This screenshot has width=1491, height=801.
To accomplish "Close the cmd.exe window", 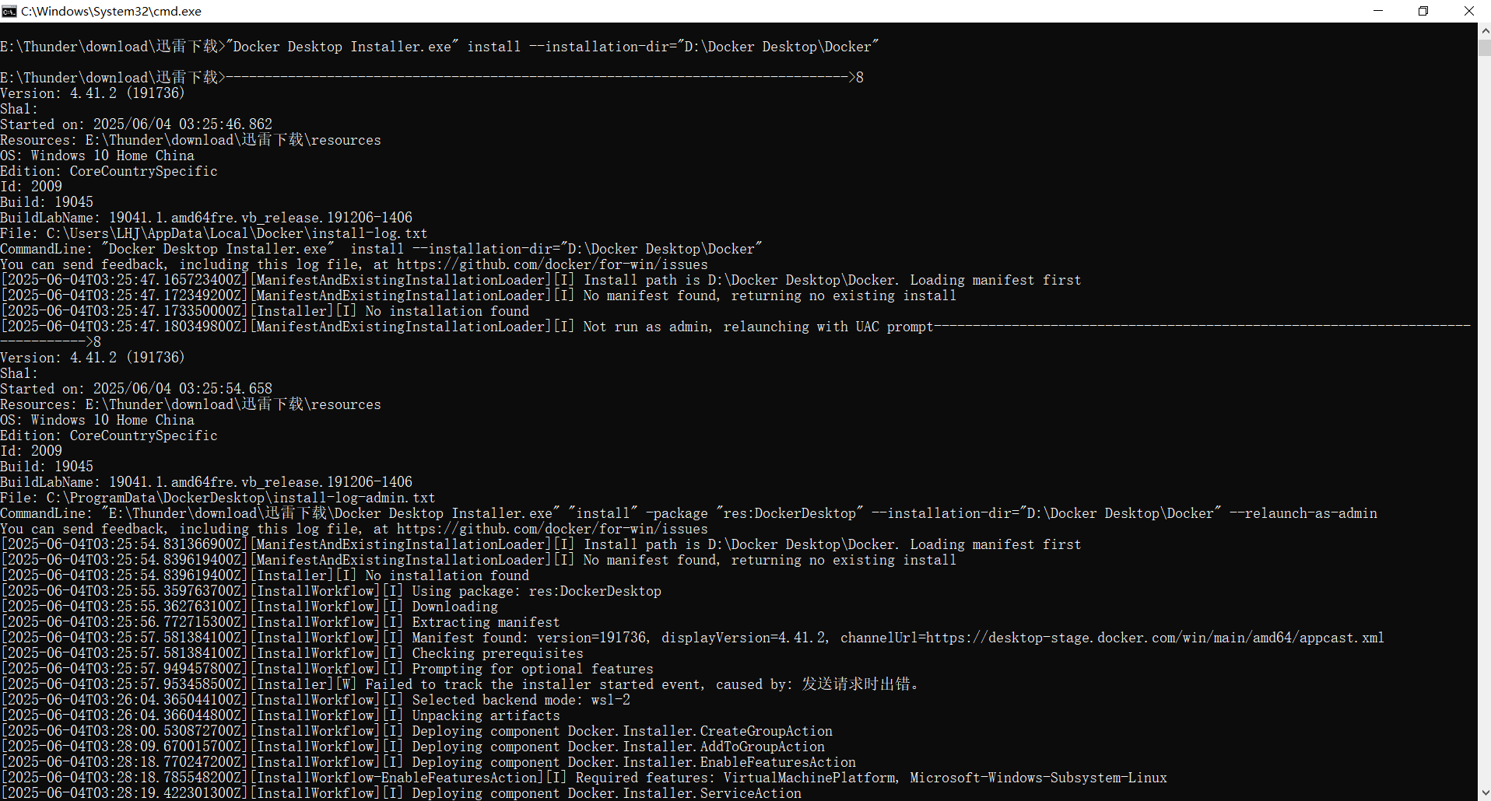I will (x=1468, y=11).
